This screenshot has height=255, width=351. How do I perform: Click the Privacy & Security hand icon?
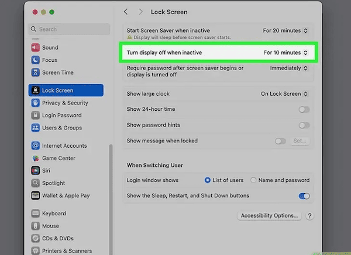(x=35, y=103)
